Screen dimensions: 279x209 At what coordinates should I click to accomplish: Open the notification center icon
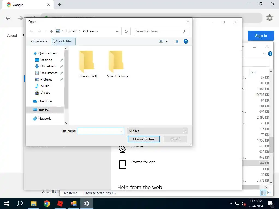(x=270, y=204)
